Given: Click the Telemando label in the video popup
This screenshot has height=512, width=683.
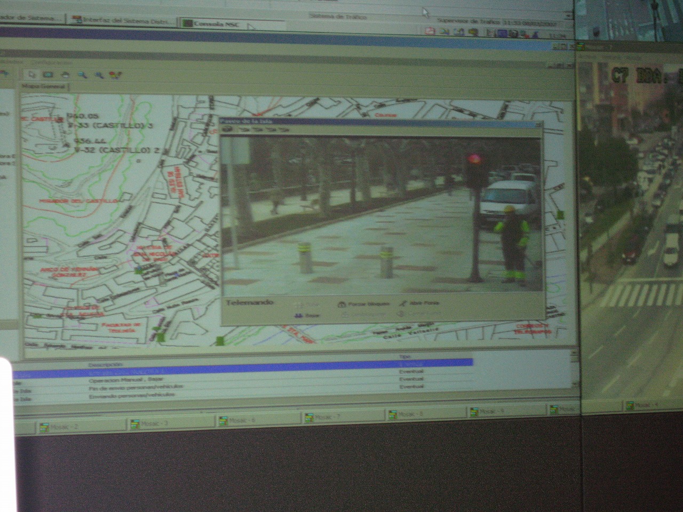Looking at the screenshot, I should coord(249,303).
